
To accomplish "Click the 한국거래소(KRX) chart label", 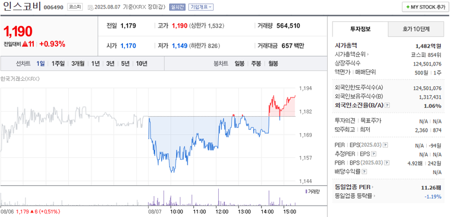I will click(x=20, y=79).
